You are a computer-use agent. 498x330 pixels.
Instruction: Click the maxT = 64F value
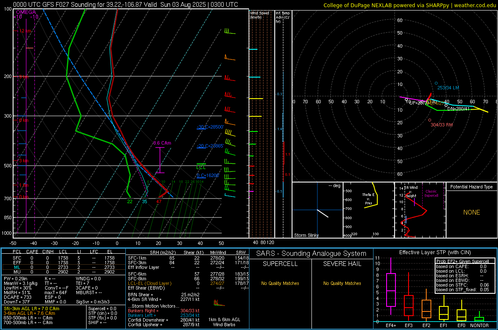[x=56, y=292]
